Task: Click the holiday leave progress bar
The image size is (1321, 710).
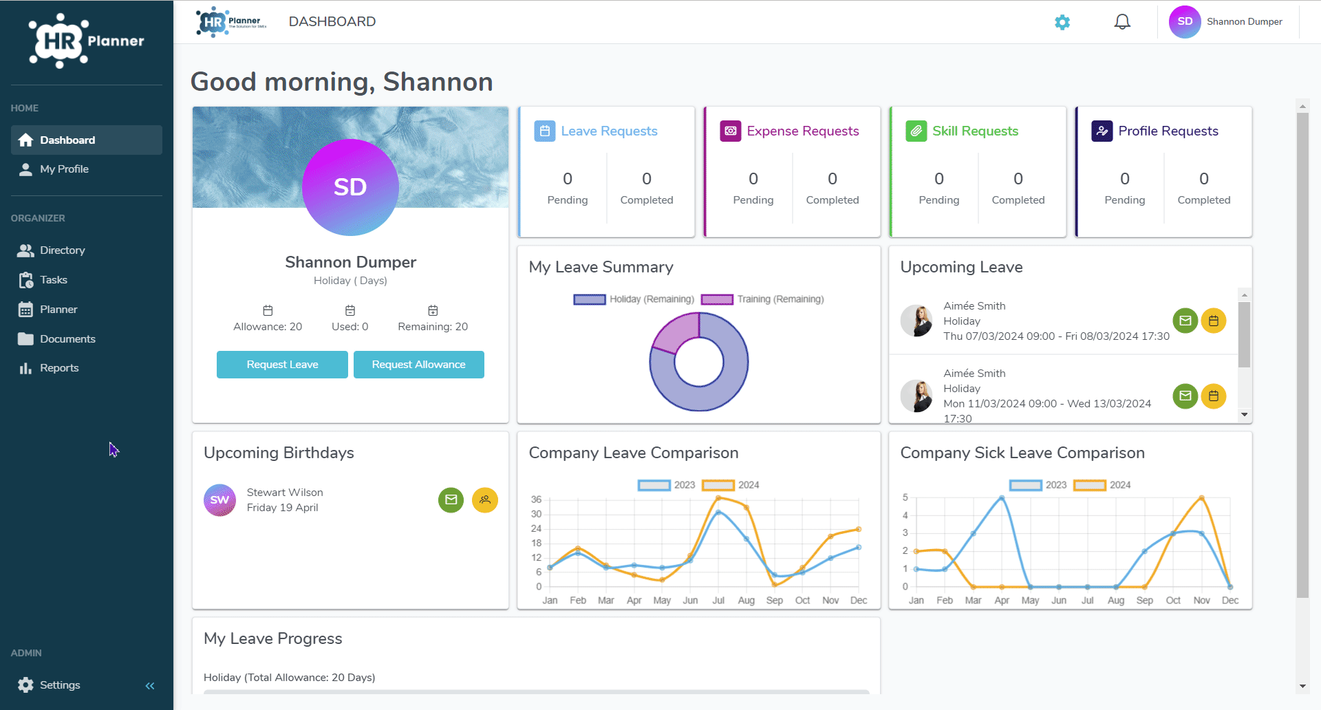Action: [537, 692]
